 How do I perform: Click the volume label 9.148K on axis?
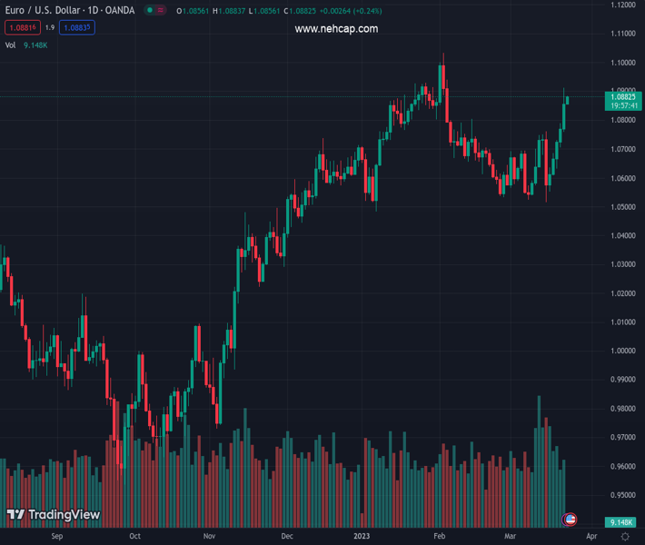click(622, 522)
